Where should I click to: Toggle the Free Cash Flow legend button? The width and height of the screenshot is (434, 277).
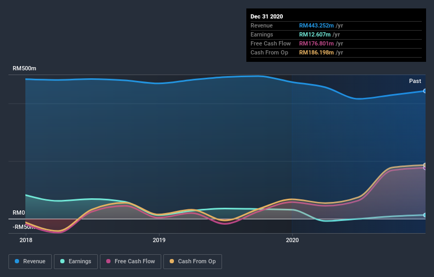point(131,262)
